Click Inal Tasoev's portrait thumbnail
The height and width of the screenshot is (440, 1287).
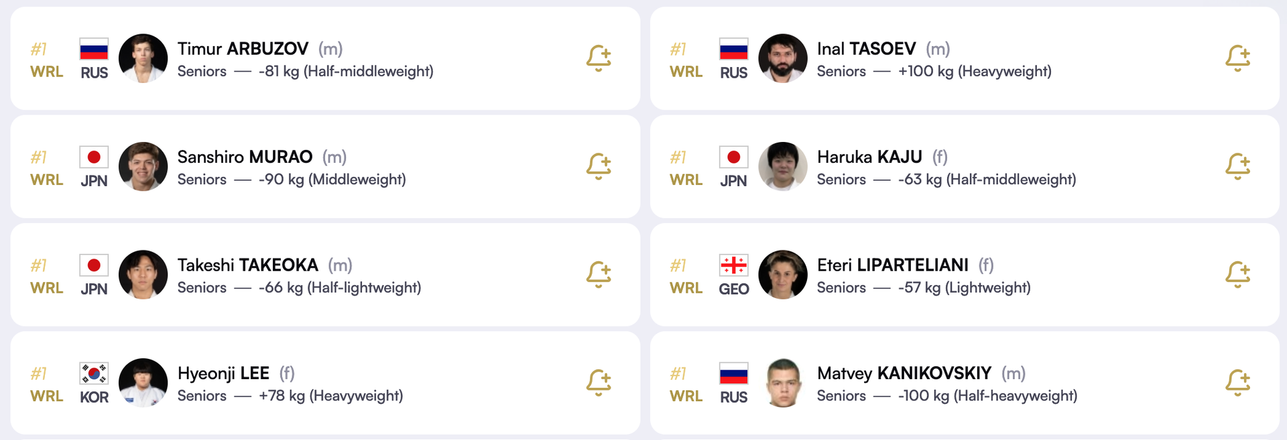click(x=782, y=58)
